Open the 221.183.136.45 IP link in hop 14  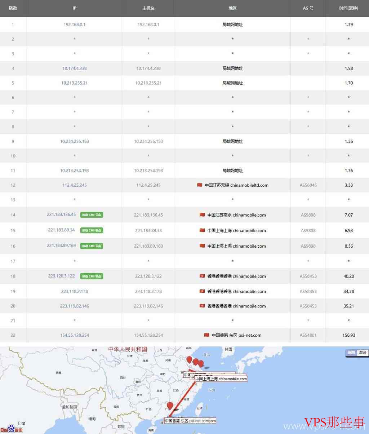pos(61,214)
